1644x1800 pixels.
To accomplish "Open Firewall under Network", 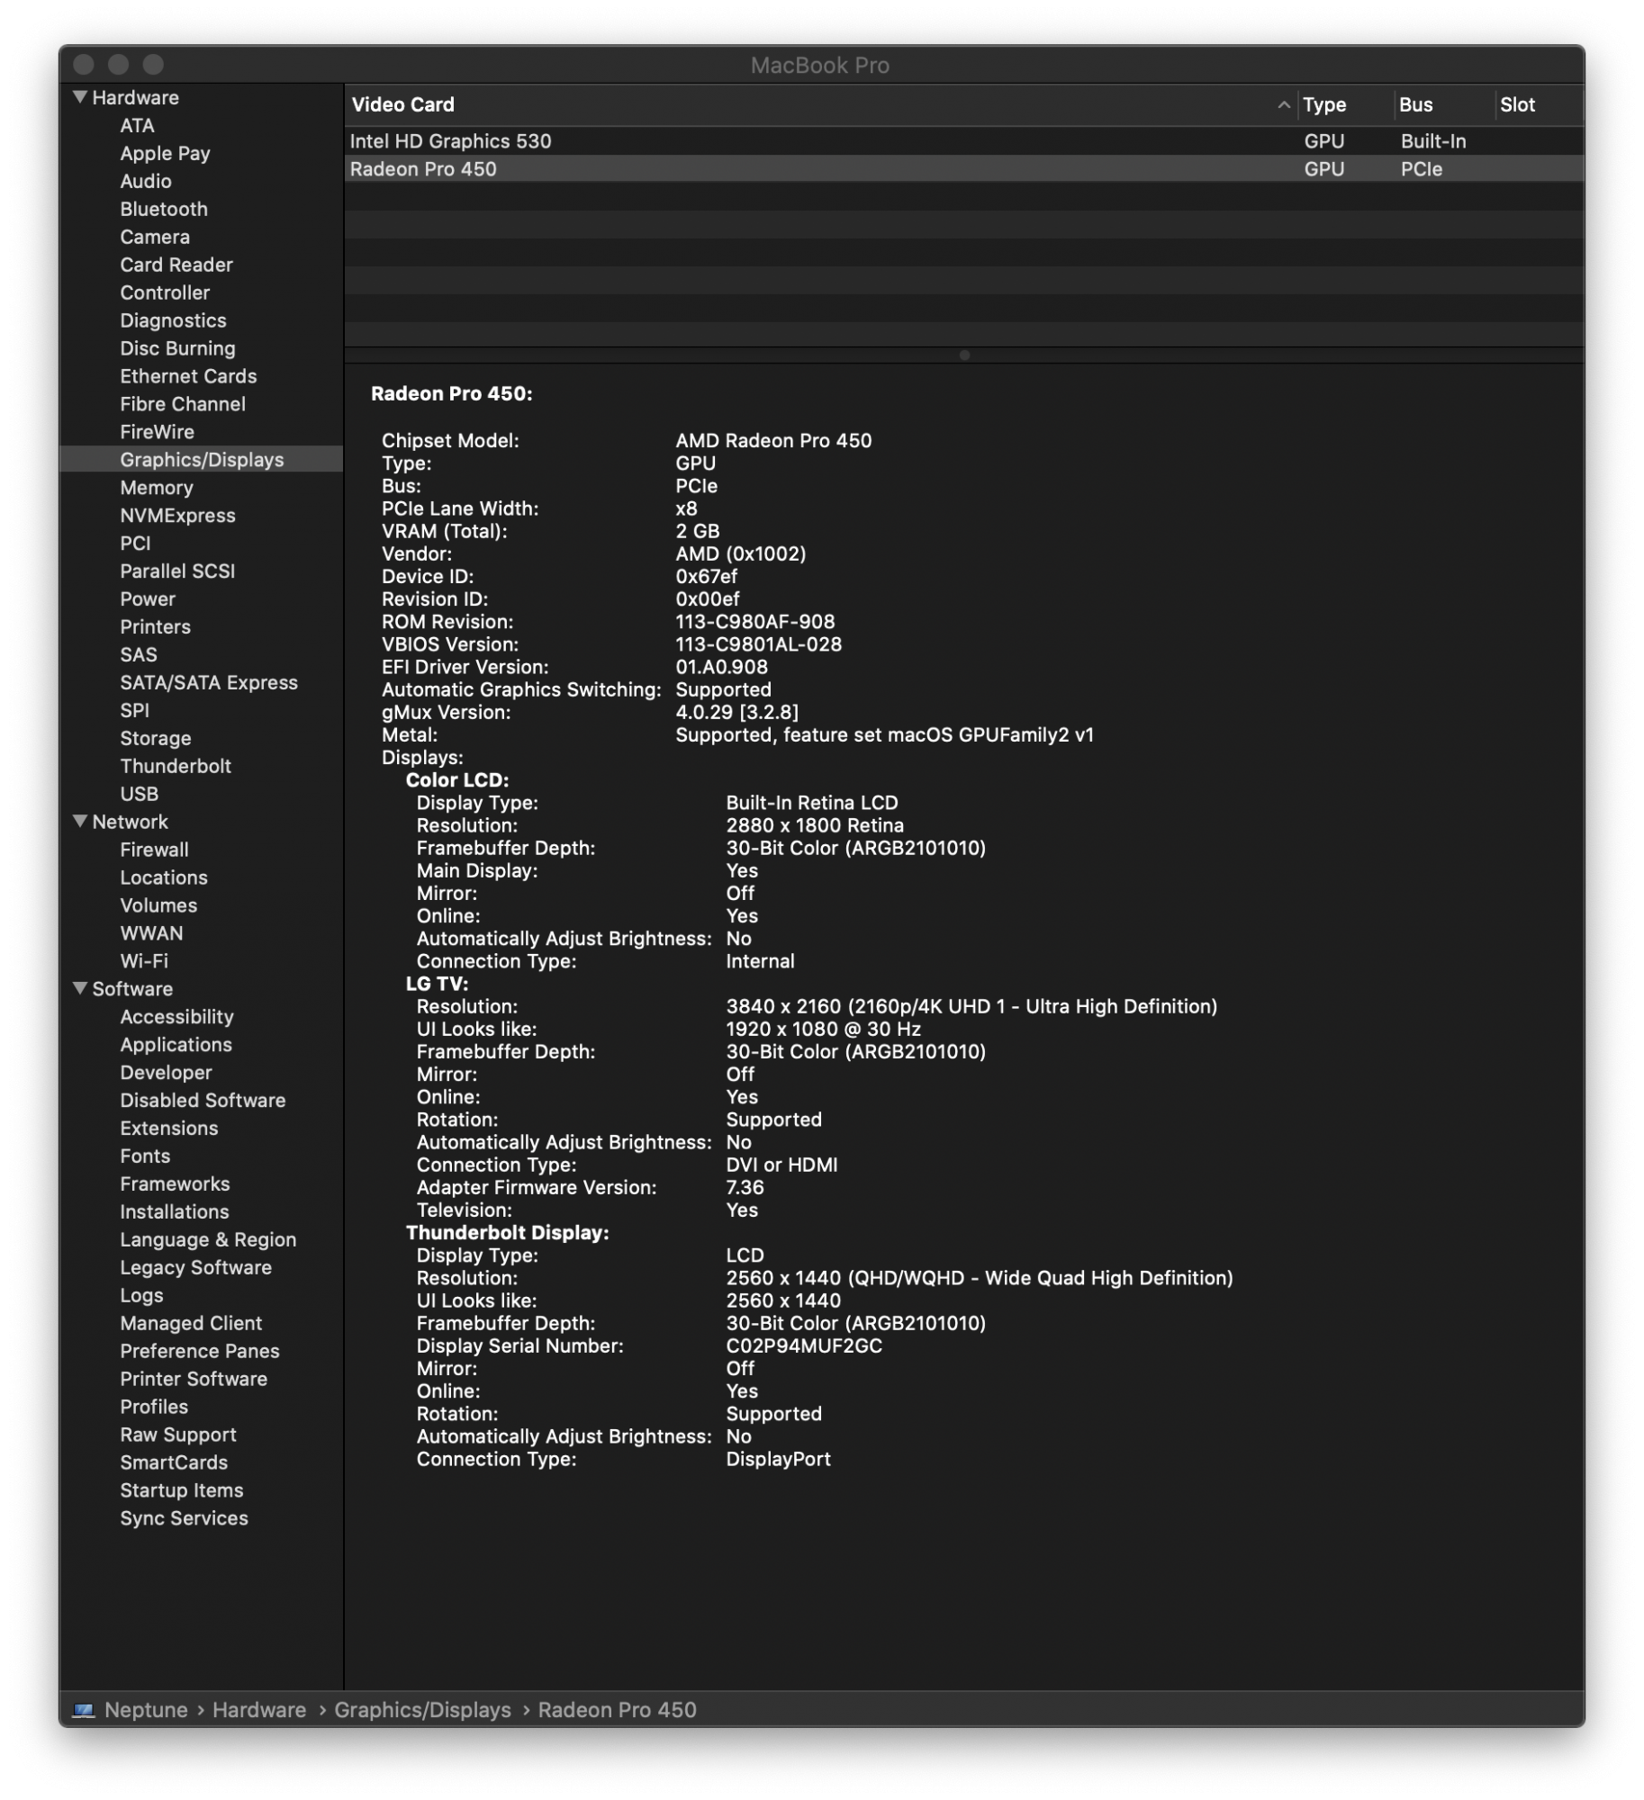I will pyautogui.click(x=154, y=850).
